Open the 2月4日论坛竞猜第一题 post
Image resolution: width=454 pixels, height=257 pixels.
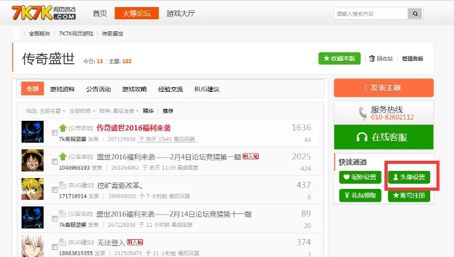[169, 157]
